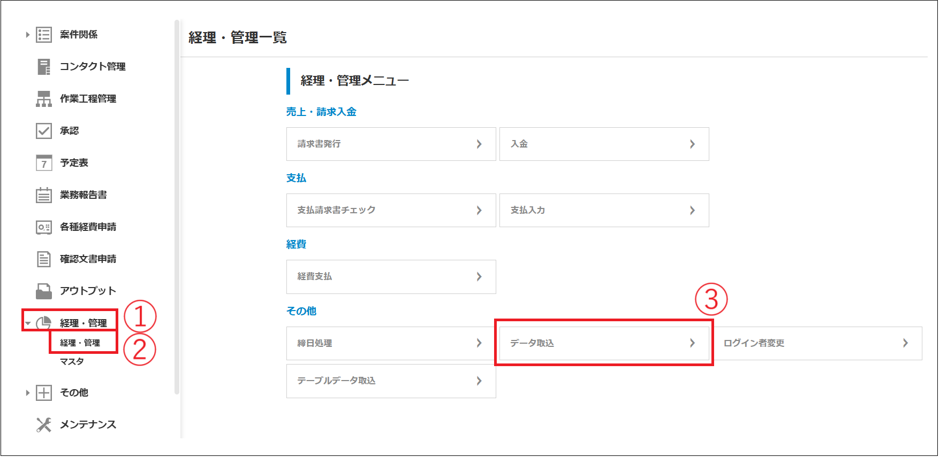Open コンタクト管理 via its building icon
Screen dimensions: 940x457
44,67
